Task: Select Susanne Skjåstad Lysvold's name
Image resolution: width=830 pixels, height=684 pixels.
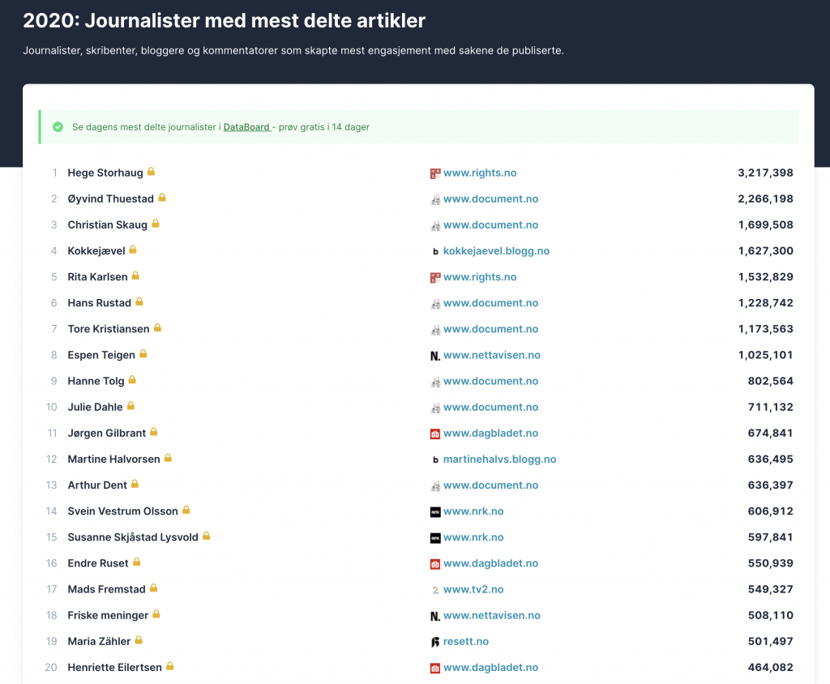Action: 133,537
